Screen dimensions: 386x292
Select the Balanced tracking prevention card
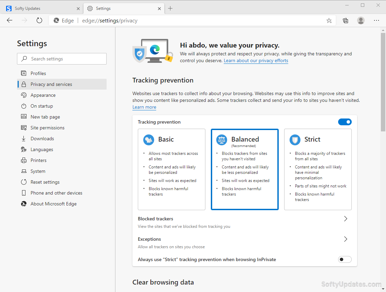click(245, 169)
